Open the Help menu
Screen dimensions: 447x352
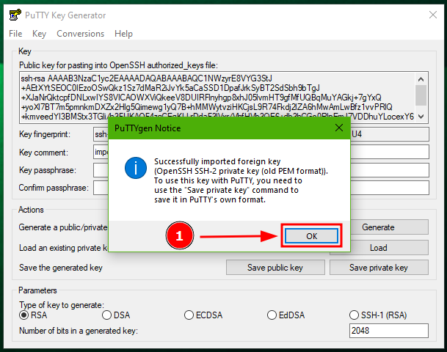(123, 34)
